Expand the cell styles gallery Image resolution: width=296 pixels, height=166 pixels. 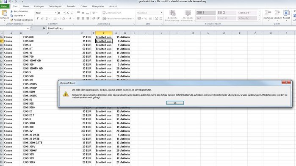click(260, 19)
